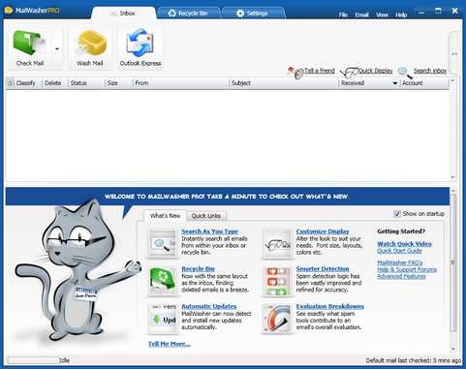Open the Tell a friend link
466x369 pixels.
click(320, 71)
